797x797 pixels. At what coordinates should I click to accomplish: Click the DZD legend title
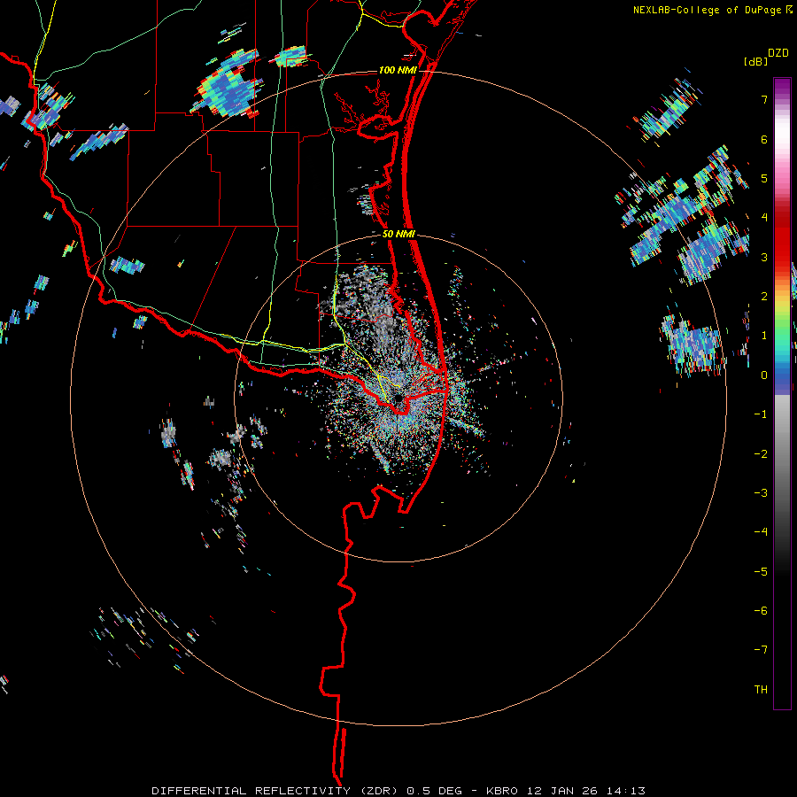click(x=778, y=53)
